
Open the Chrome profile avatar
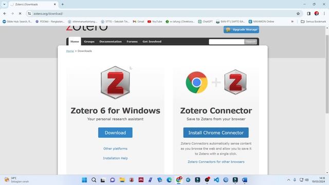coord(317,14)
